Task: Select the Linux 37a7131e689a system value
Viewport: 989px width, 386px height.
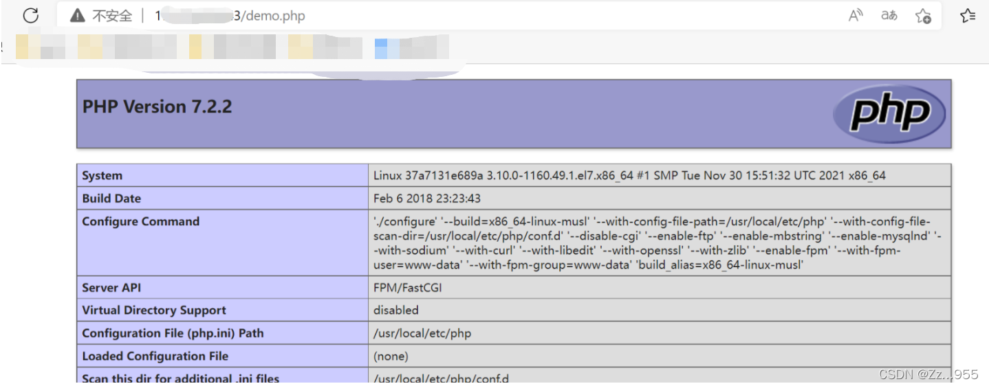Action: (x=629, y=176)
